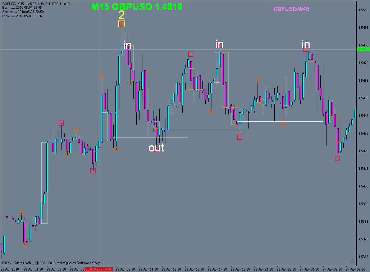Click the red marker at the 27 Apr low

337,158
